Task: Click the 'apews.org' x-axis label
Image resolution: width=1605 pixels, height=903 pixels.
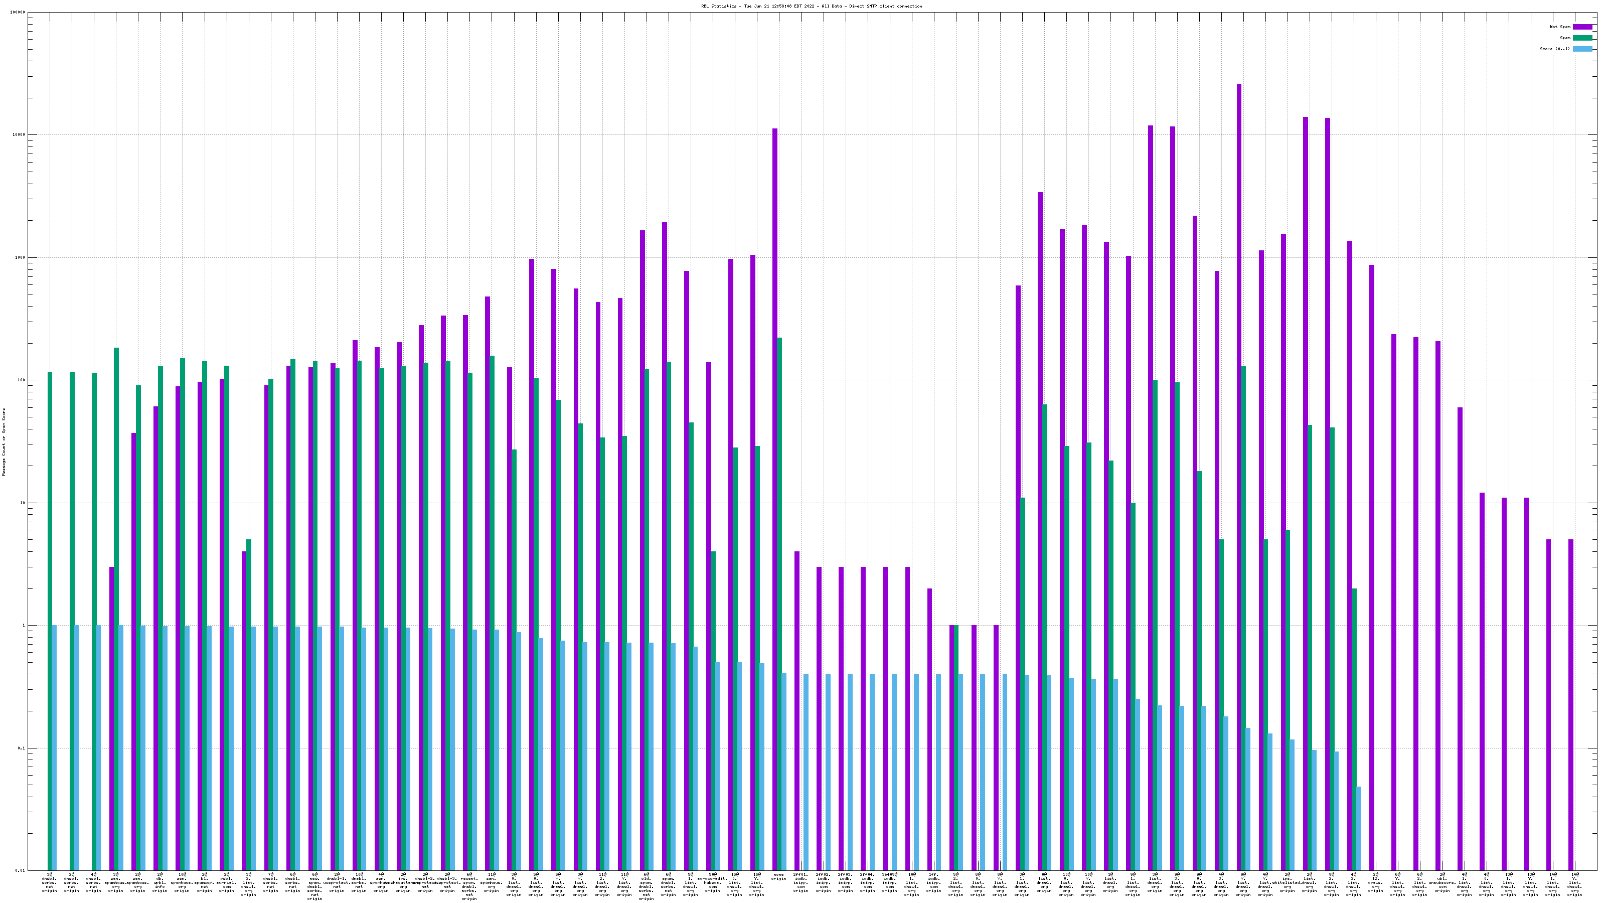Action: point(1376,882)
